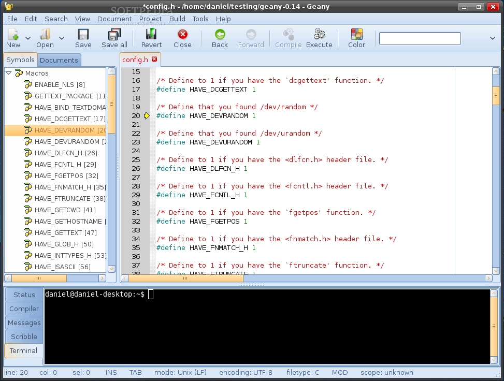Select HAVE_INTTYPES_H [53] symbol
This screenshot has width=504, height=381.
tap(70, 255)
